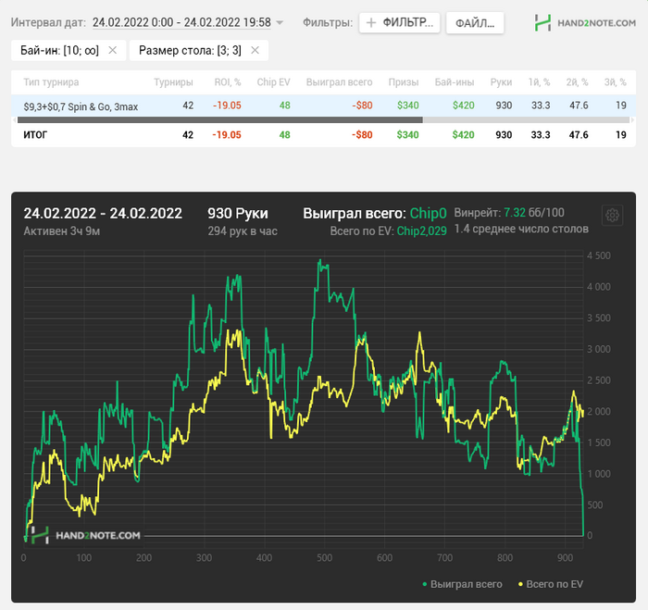
Task: Click the ИТОГ totals row
Action: click(x=323, y=135)
